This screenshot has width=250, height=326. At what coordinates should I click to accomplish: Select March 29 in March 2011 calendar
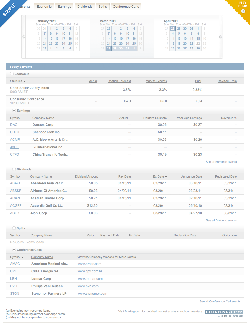pos(115,48)
